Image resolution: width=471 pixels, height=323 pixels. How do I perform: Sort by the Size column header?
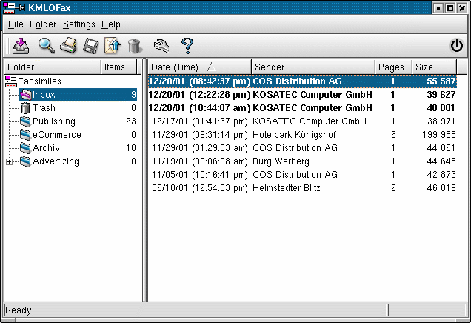click(435, 67)
